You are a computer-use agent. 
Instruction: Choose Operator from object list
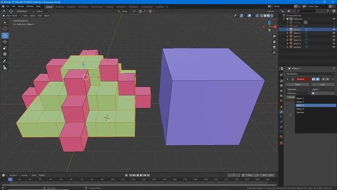coord(316,112)
